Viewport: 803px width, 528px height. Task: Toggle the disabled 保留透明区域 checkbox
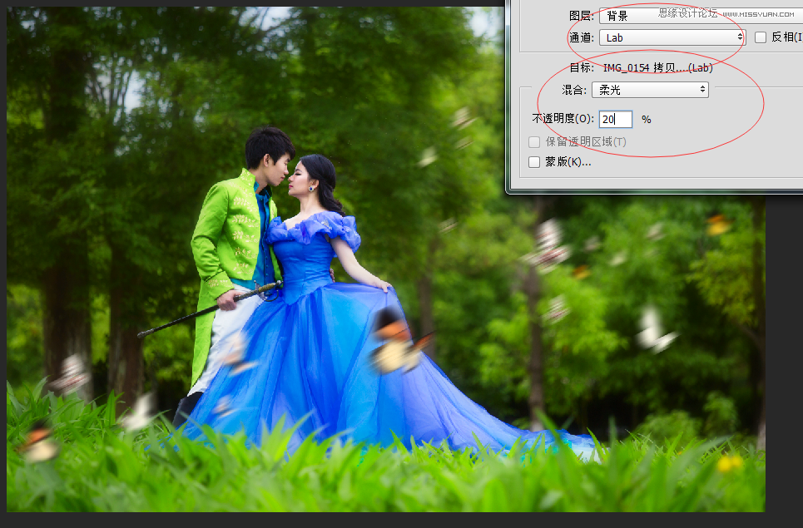click(534, 141)
